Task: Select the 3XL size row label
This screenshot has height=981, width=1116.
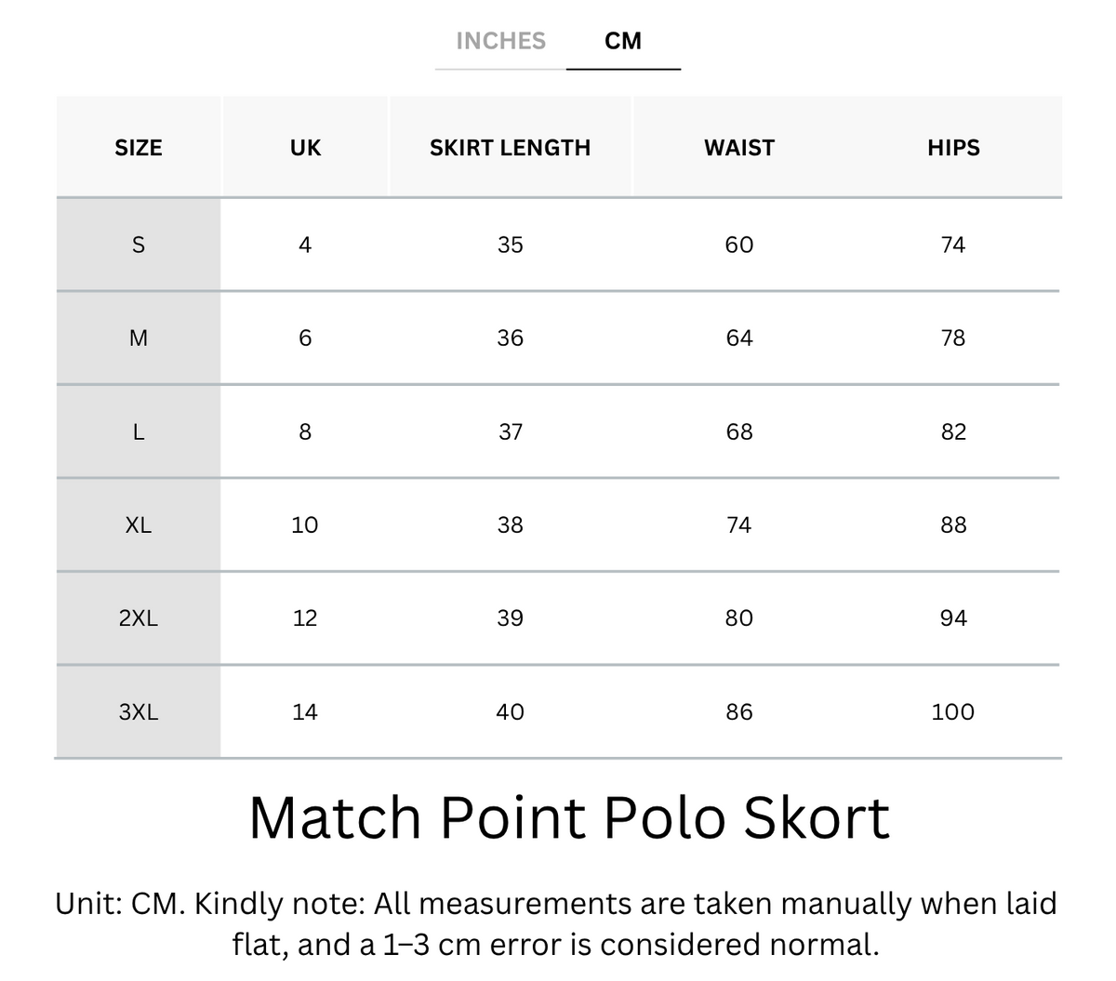Action: pos(139,712)
